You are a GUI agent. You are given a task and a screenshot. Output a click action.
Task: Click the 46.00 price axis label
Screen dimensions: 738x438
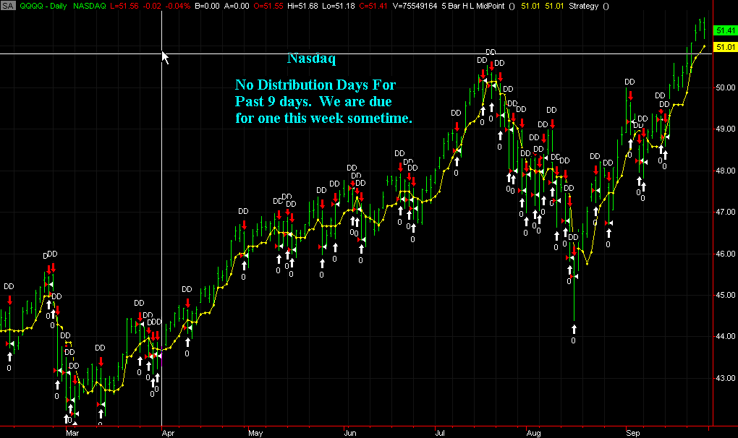coord(725,254)
